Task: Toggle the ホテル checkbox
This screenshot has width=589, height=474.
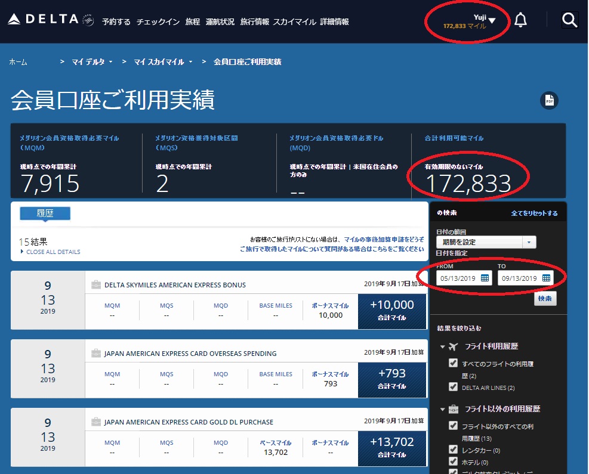Action: click(x=453, y=462)
